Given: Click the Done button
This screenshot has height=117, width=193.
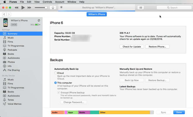Looking at the screenshot, I should tap(179, 112).
